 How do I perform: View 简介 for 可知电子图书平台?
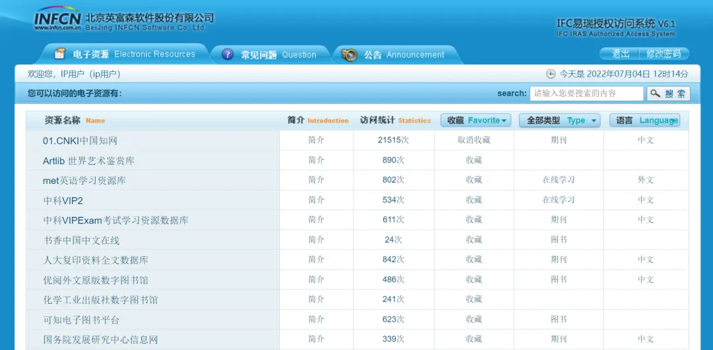click(316, 319)
